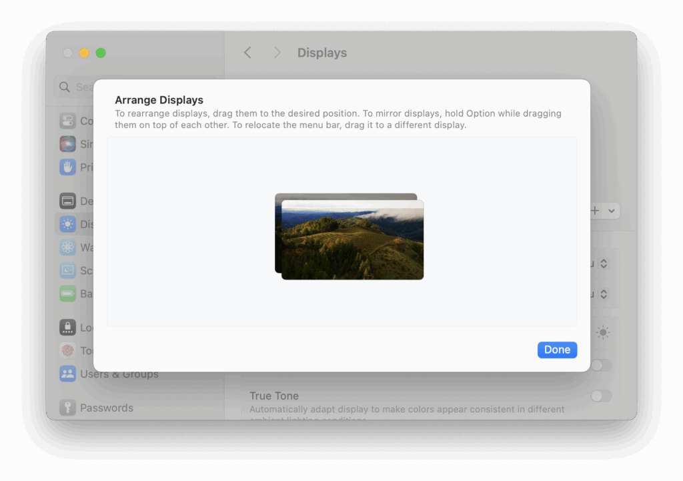This screenshot has height=481, width=683.
Task: Click the Lock Screen padlock icon
Action: 67,327
